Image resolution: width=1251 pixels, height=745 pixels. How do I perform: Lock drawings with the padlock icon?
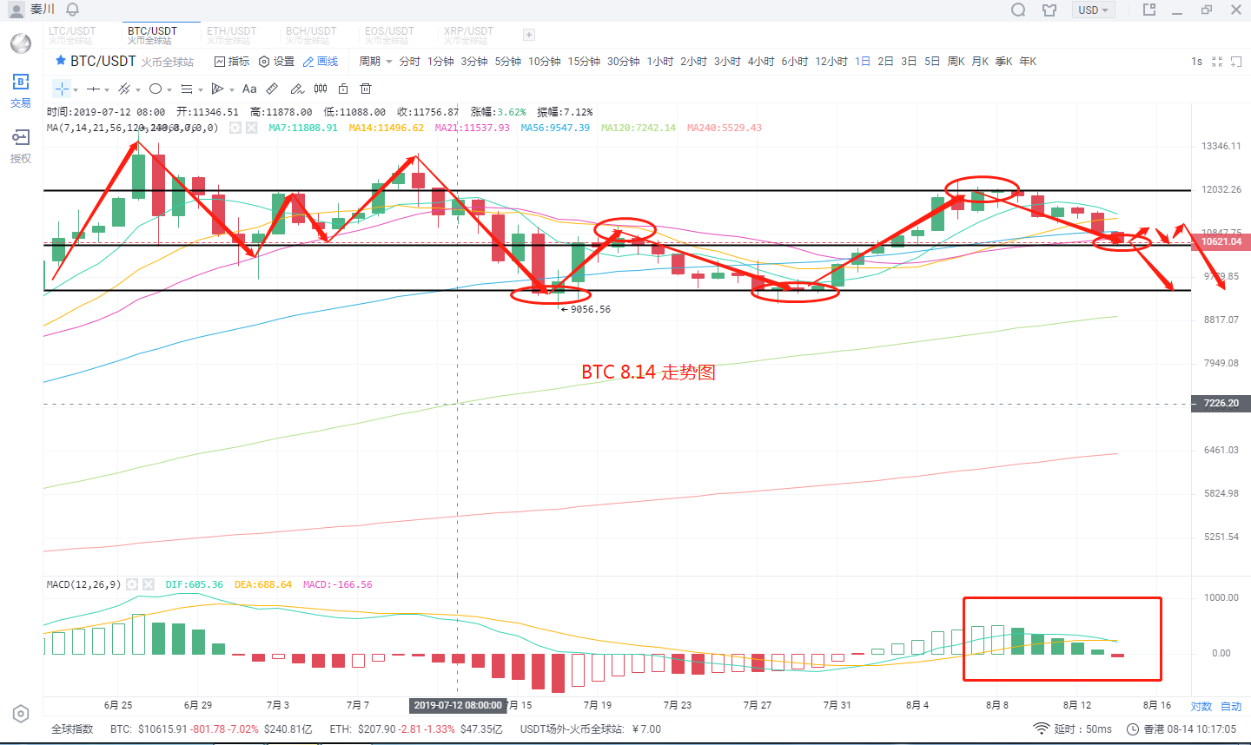(x=343, y=89)
